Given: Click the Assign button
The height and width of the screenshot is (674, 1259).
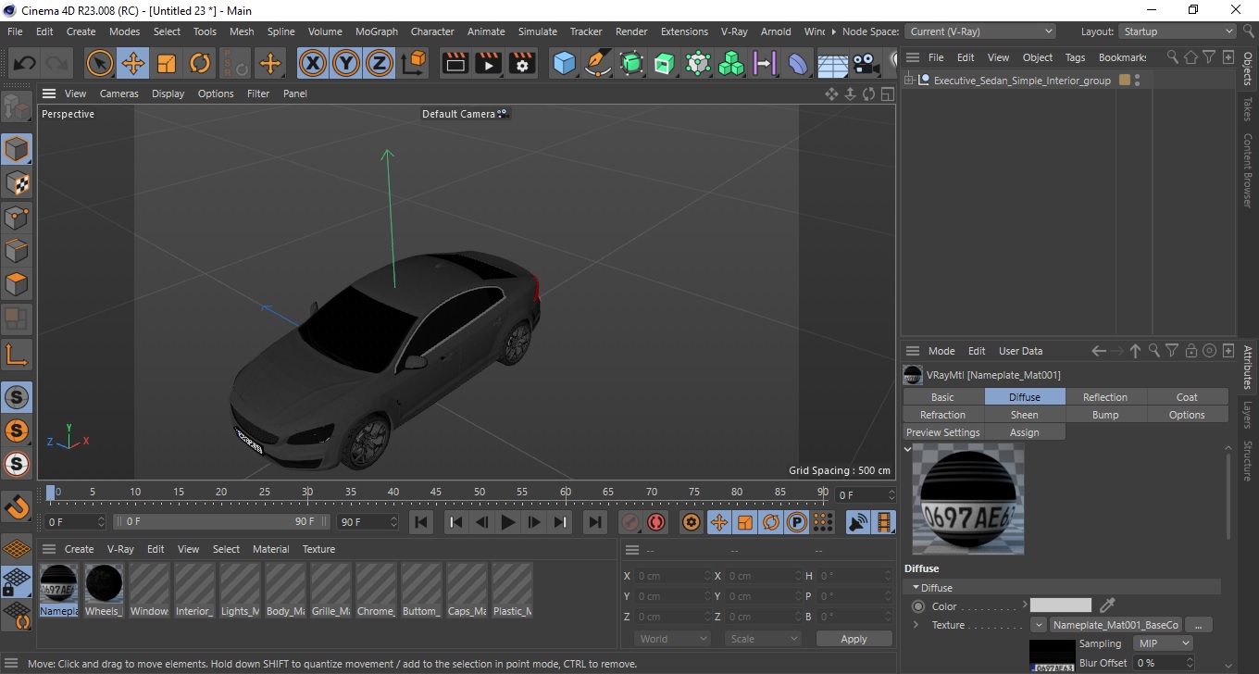Looking at the screenshot, I should click(1024, 432).
